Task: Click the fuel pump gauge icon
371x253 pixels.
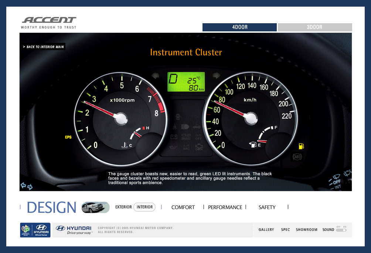Action: pyautogui.click(x=253, y=144)
